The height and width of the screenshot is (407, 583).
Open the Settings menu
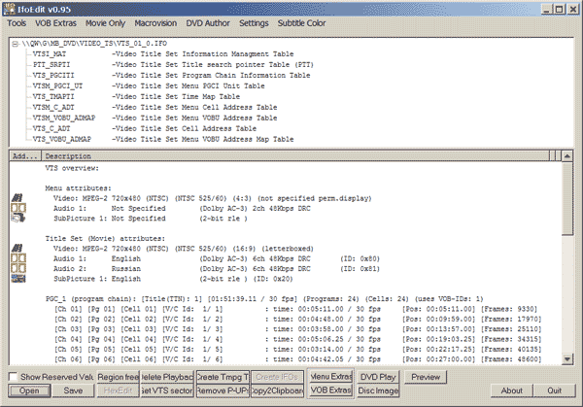(254, 23)
